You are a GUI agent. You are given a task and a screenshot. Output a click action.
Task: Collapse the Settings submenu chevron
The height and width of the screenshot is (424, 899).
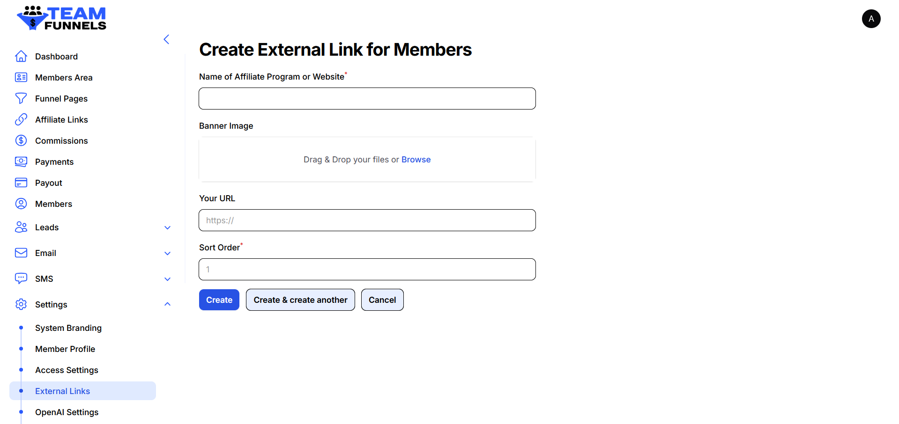[x=168, y=304]
